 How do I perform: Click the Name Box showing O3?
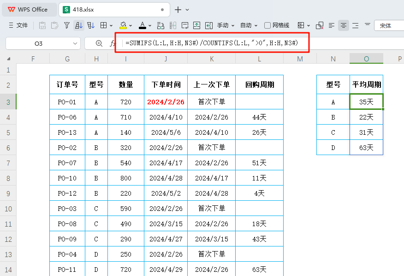pyautogui.click(x=39, y=43)
